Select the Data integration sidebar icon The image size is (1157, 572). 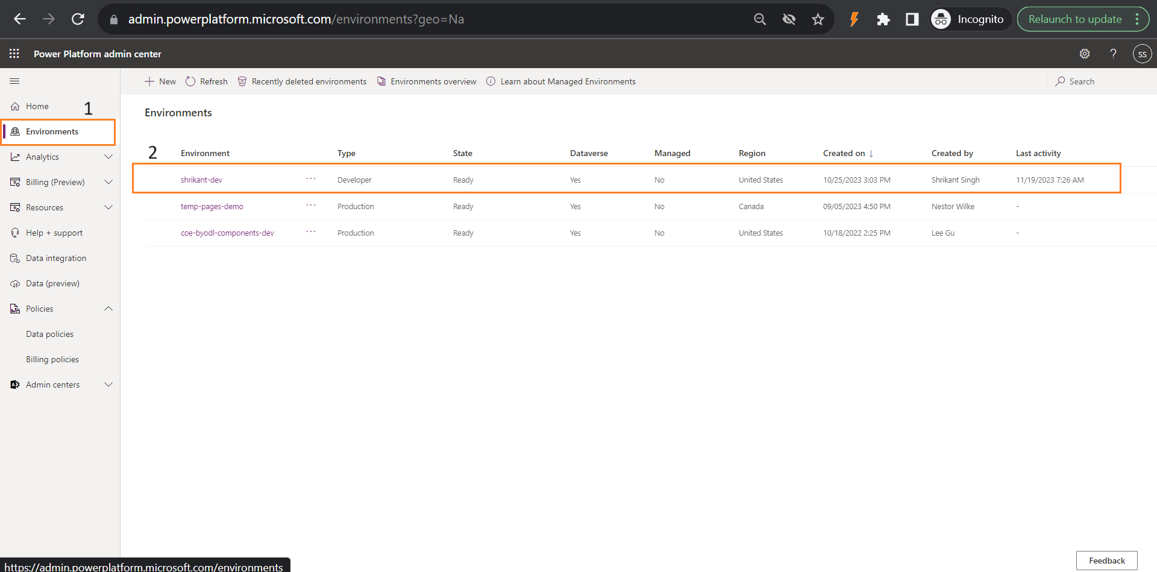(14, 257)
